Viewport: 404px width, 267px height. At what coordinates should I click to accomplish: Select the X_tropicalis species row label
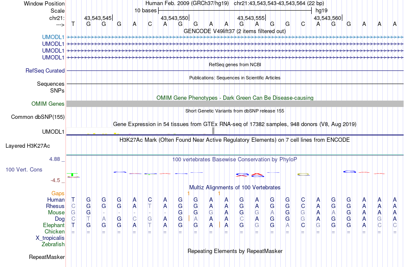pos(50,238)
